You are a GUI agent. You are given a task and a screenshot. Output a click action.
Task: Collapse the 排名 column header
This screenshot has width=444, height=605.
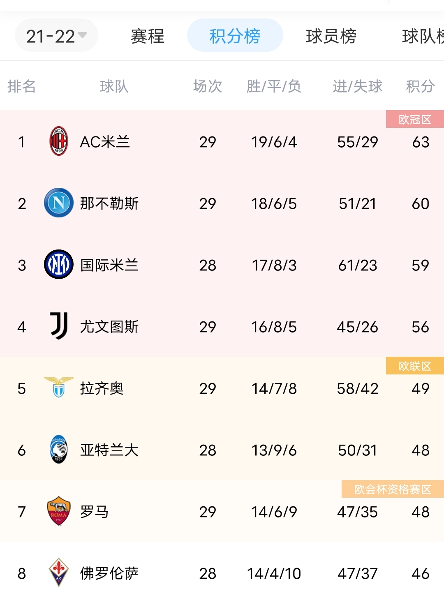pyautogui.click(x=21, y=86)
